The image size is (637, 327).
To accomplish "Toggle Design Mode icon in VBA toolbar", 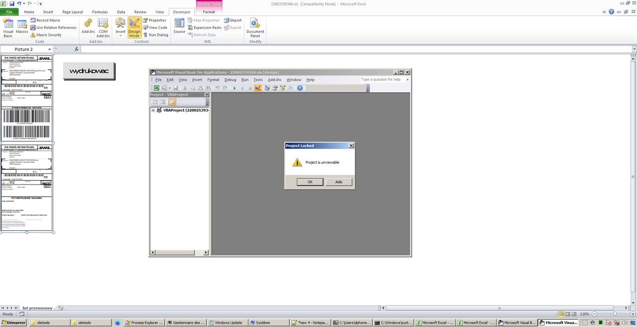I will 258,88.
